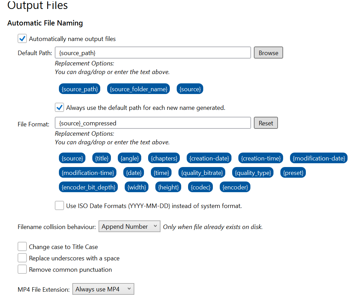Select the {source_folder_name} path tag

(138, 89)
